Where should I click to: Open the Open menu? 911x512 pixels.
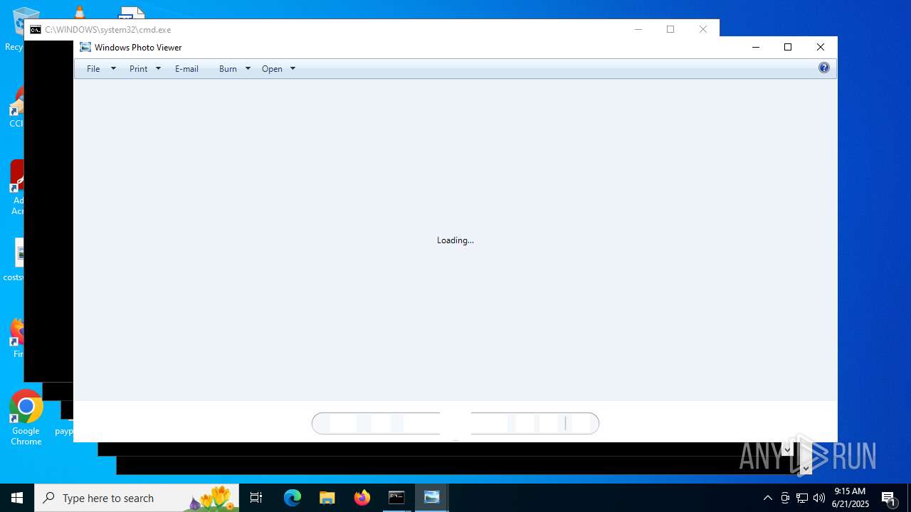[x=272, y=69]
